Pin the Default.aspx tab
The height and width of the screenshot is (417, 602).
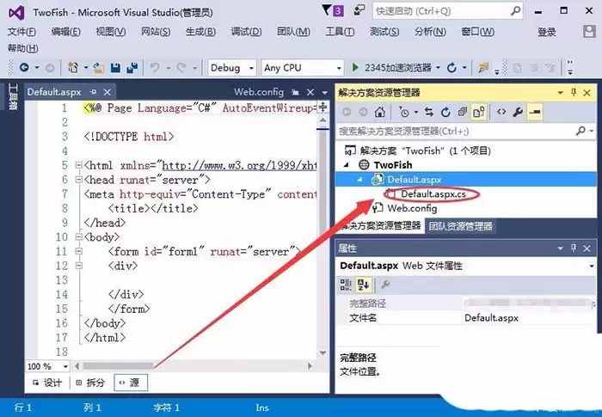pyautogui.click(x=94, y=92)
